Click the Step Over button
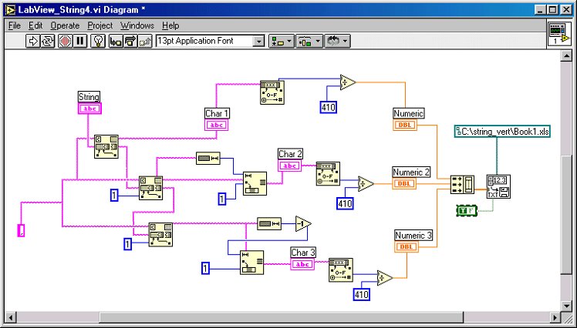This screenshot has height=328, width=577. (x=130, y=41)
